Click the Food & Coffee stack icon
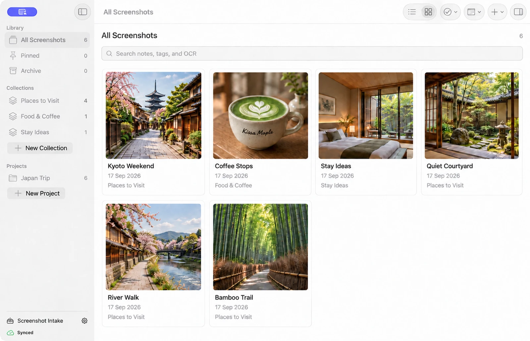Image resolution: width=530 pixels, height=341 pixels. [13, 116]
